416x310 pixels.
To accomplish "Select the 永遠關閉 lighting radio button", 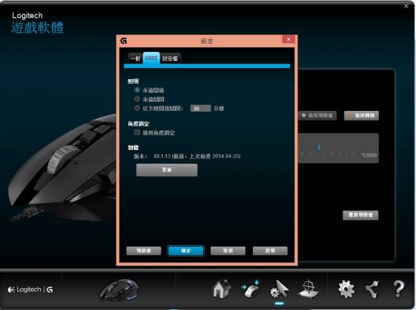I will click(x=137, y=99).
